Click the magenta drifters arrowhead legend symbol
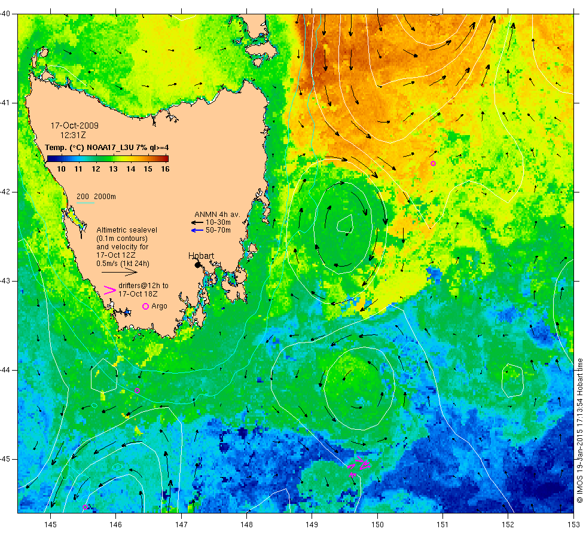Viewport: 586px width, 538px height. tap(110, 291)
